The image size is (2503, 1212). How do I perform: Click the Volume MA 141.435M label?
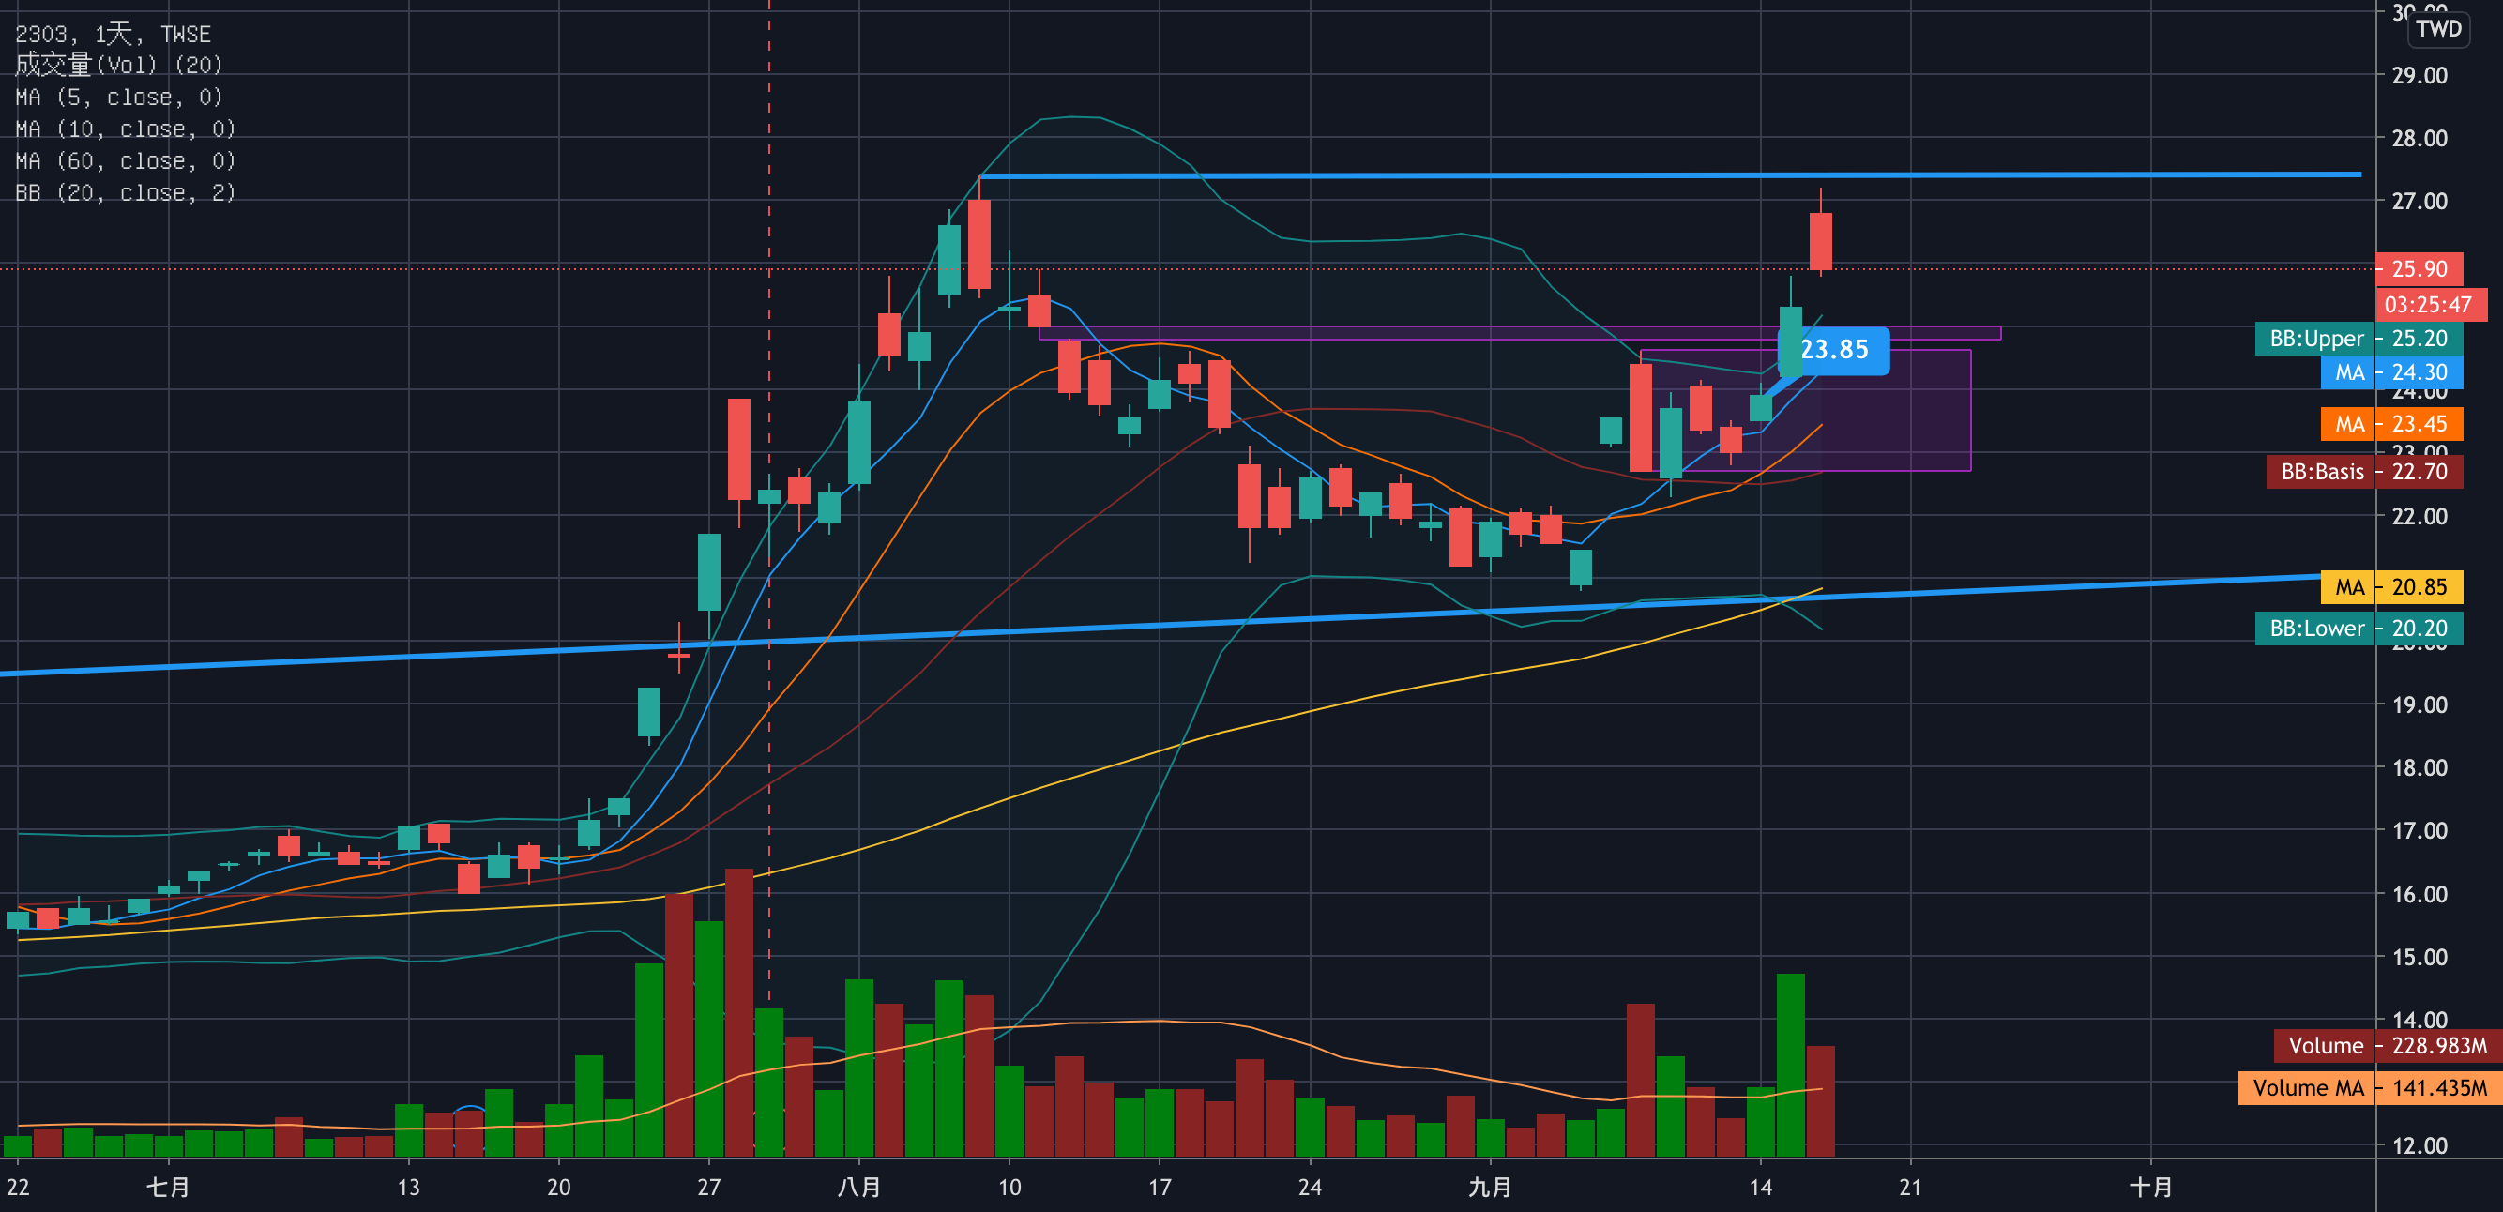click(x=2370, y=1088)
